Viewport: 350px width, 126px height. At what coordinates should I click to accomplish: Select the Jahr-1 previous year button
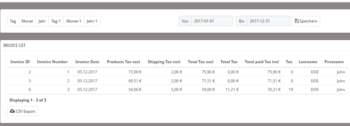tap(92, 21)
